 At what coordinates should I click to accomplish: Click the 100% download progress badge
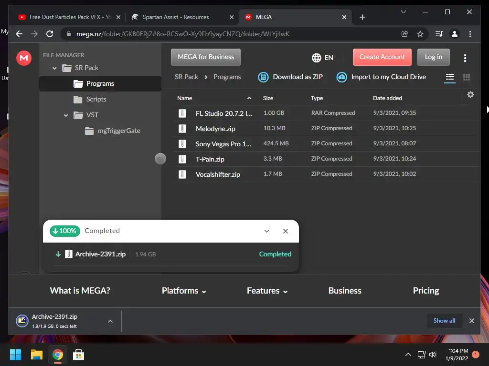(x=65, y=231)
